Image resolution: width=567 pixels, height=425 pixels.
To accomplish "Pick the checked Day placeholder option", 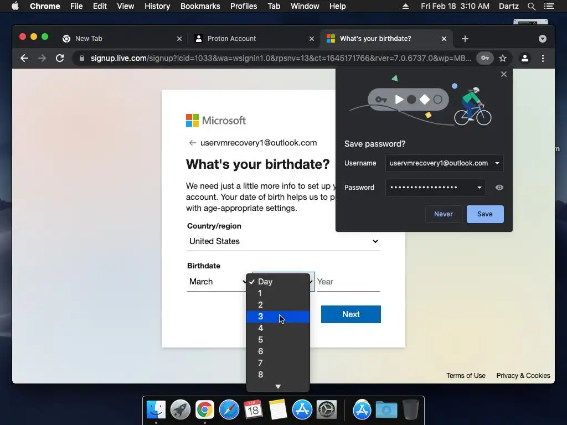I will pyautogui.click(x=278, y=282).
